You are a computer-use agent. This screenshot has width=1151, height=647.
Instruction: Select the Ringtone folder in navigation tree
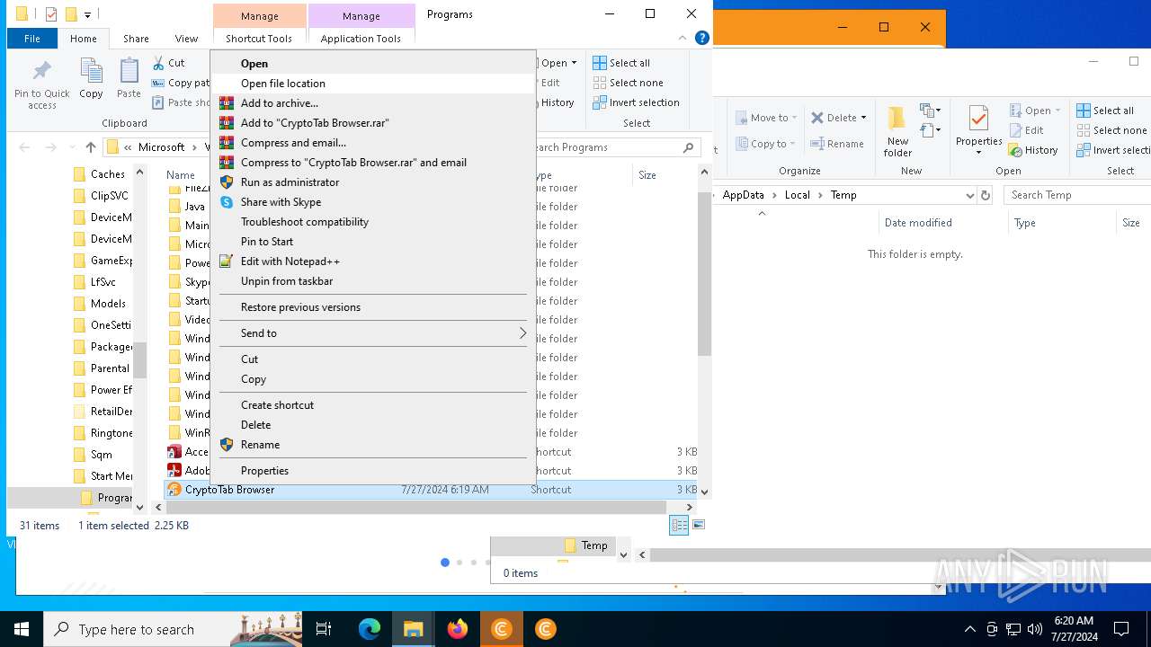pyautogui.click(x=111, y=433)
